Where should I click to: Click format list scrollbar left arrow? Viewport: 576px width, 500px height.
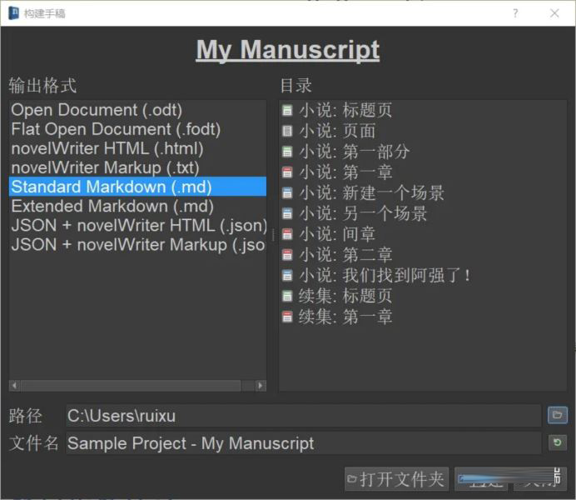pos(15,386)
